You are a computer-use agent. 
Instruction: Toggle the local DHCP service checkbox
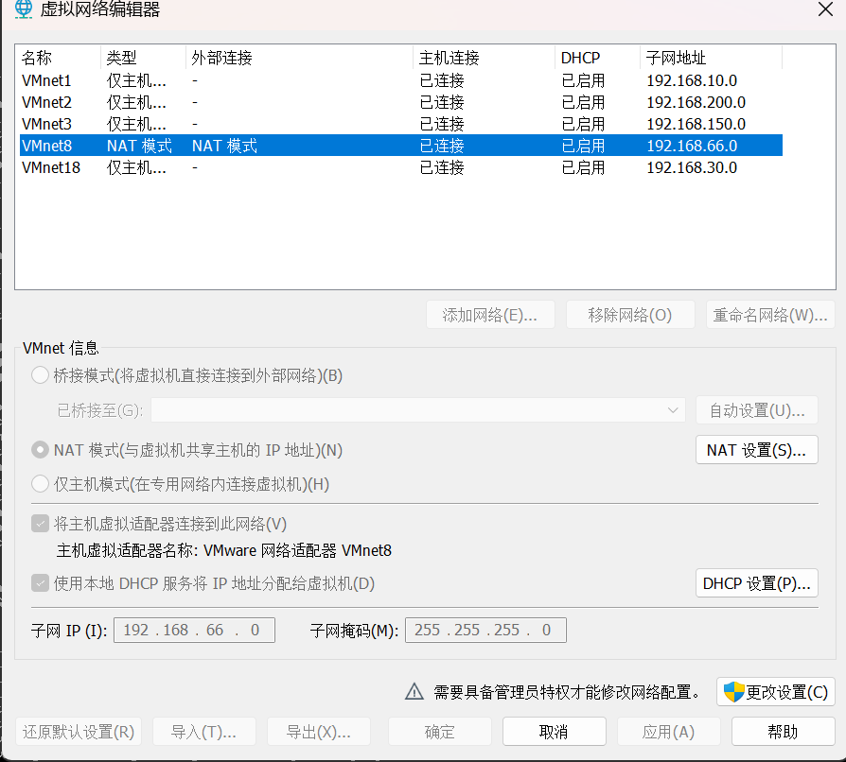[x=40, y=583]
